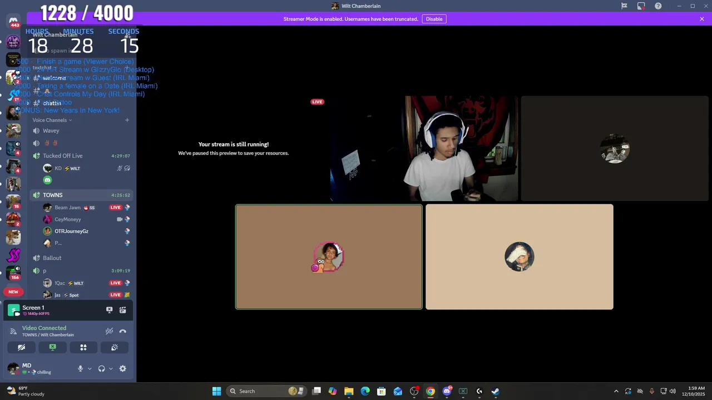Image resolution: width=712 pixels, height=400 pixels.
Task: Open File Explorer from the taskbar
Action: pos(349,391)
